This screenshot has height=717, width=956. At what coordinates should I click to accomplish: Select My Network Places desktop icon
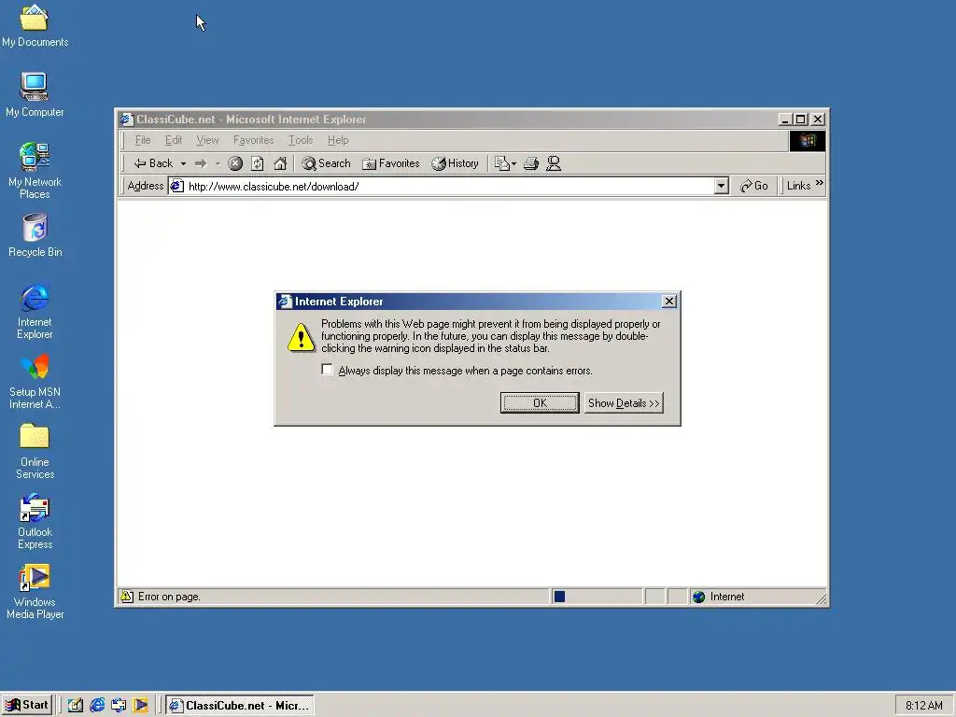(35, 171)
